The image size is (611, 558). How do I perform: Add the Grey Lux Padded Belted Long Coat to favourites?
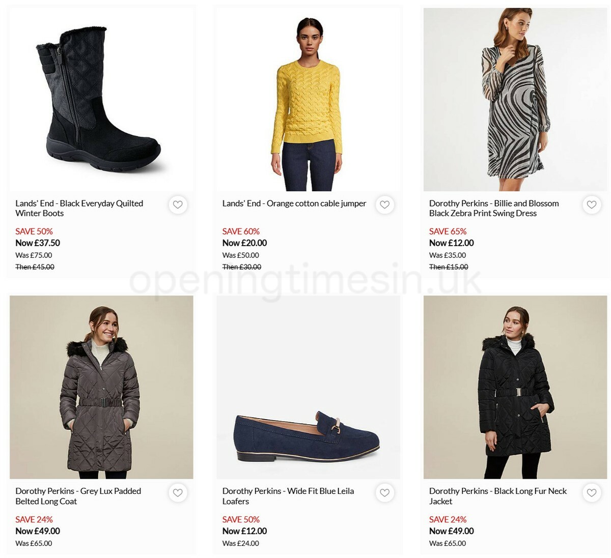tap(178, 492)
